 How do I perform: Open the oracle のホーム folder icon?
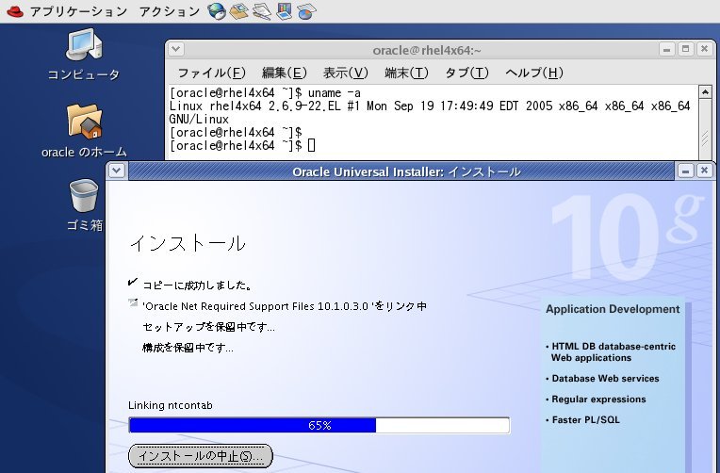point(84,122)
